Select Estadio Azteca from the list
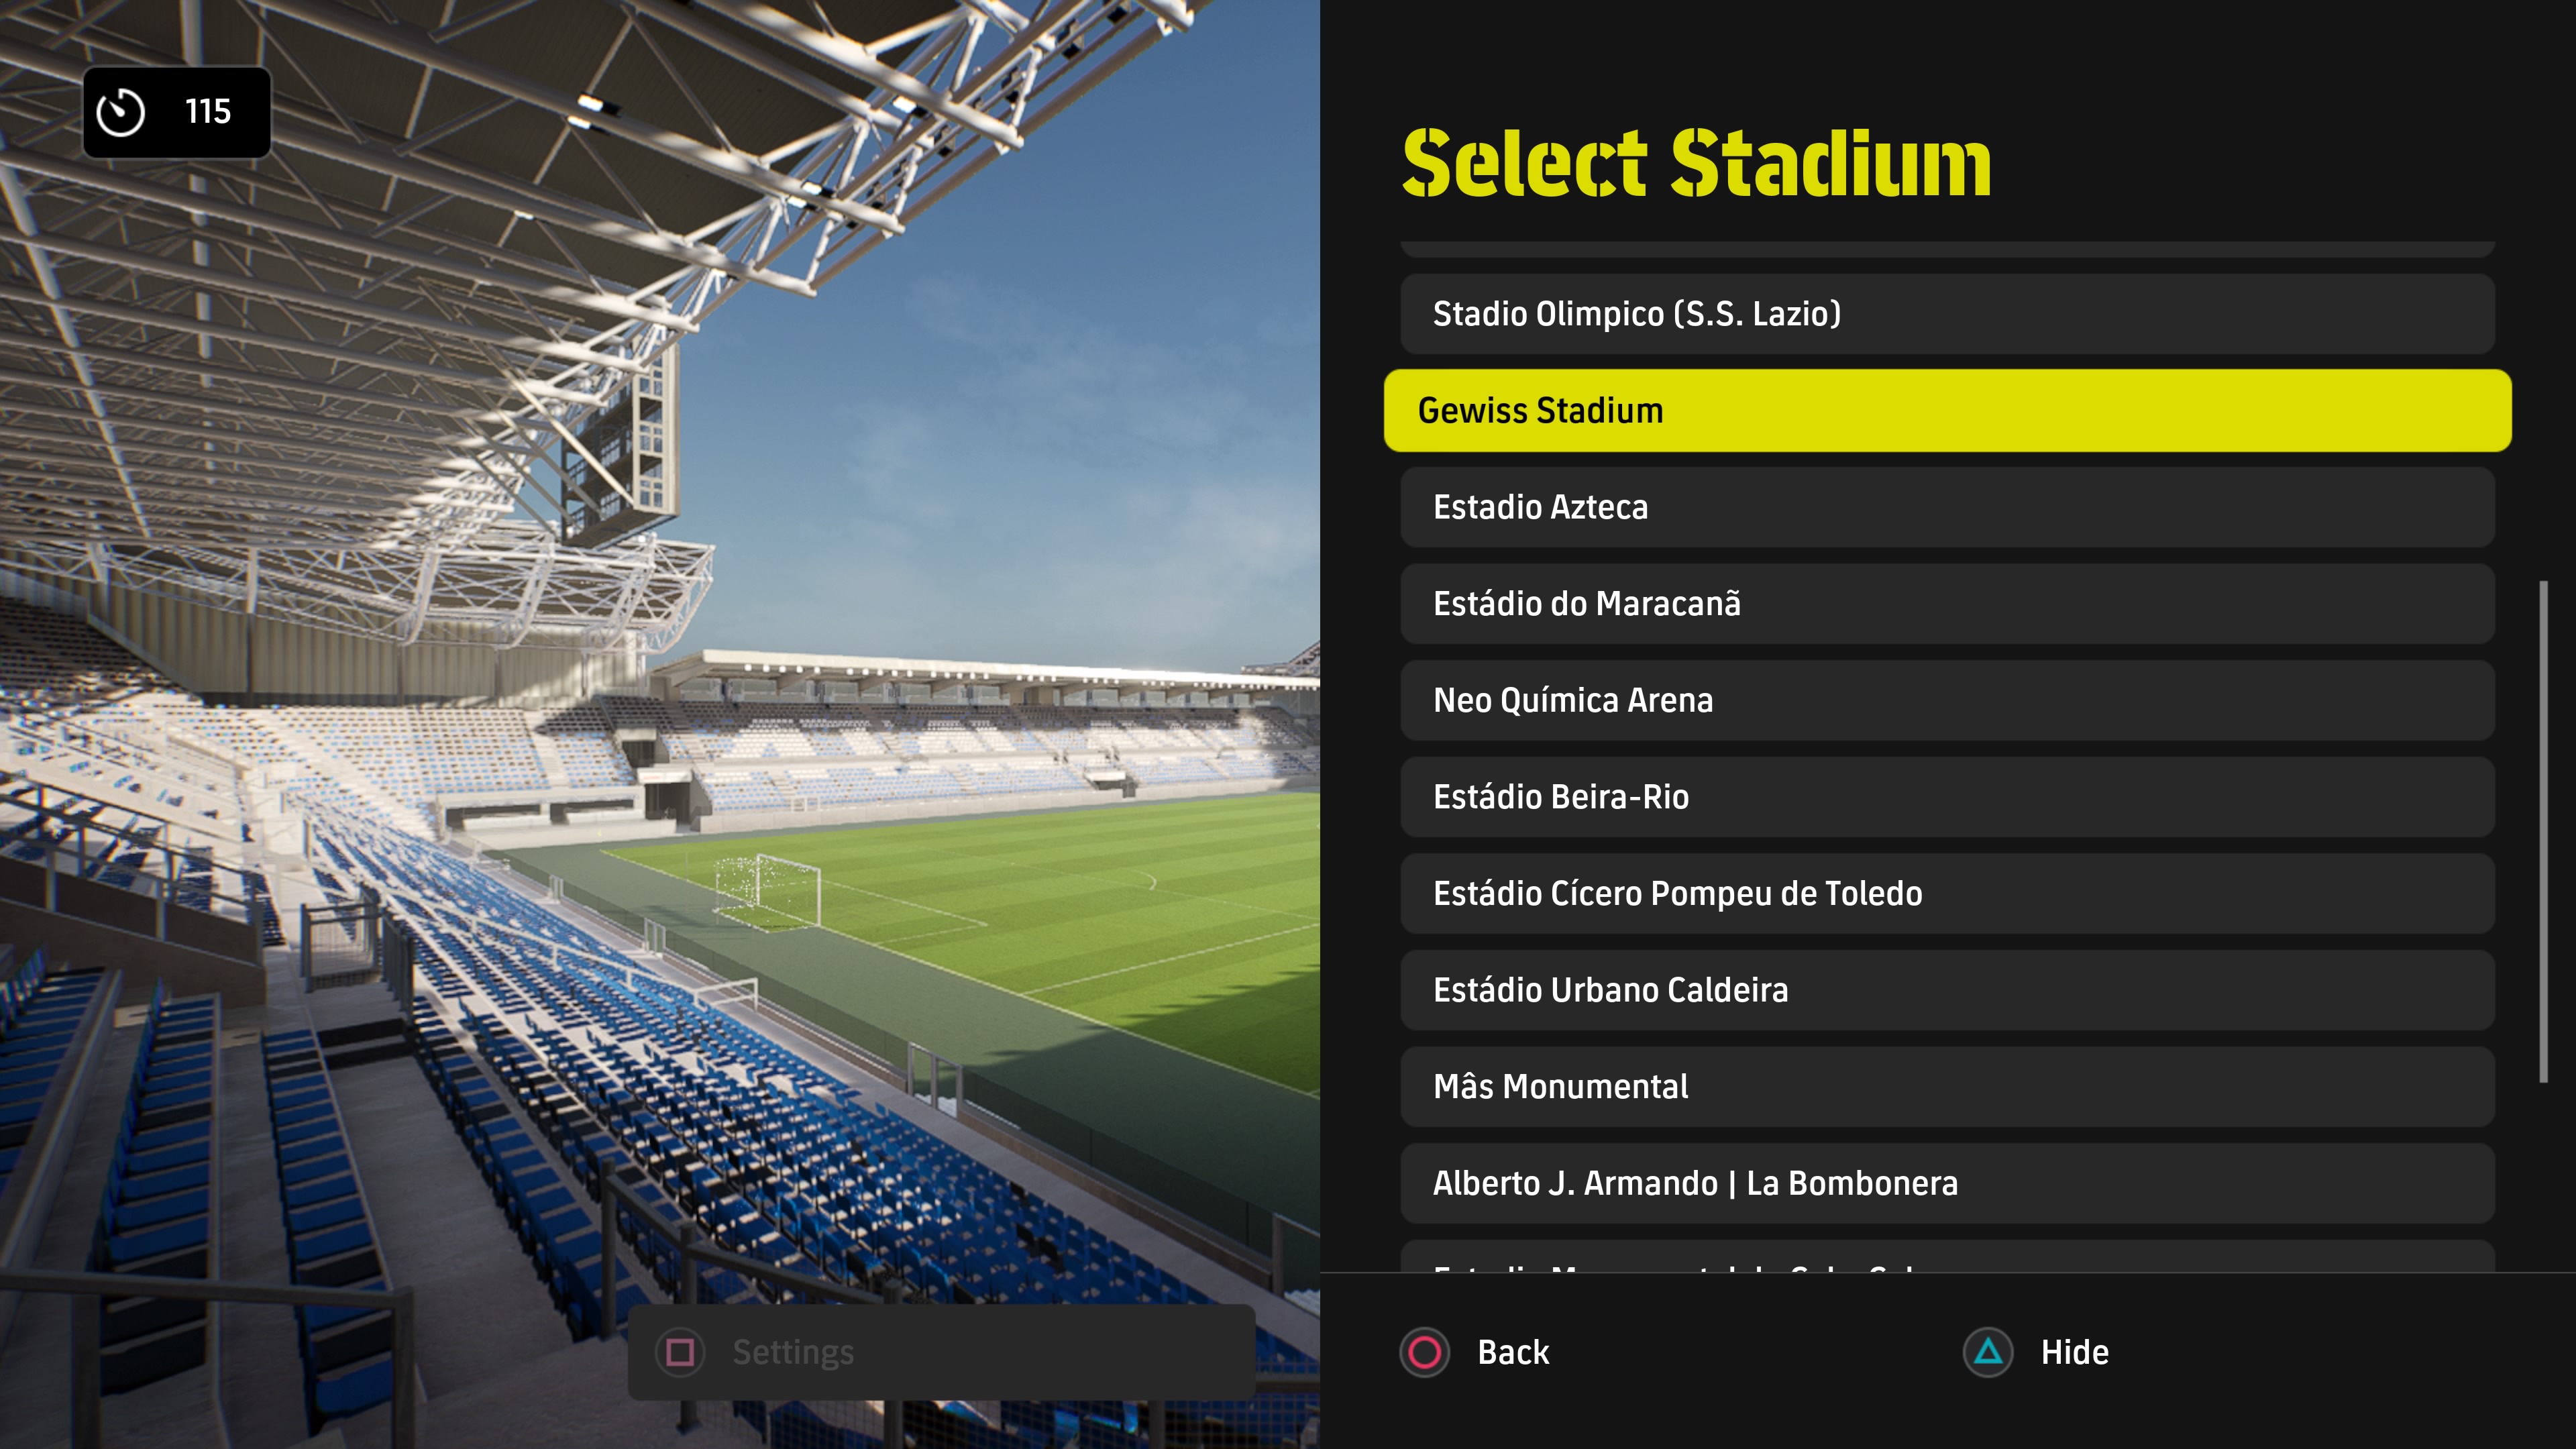Image resolution: width=2576 pixels, height=1449 pixels. (1946, 507)
